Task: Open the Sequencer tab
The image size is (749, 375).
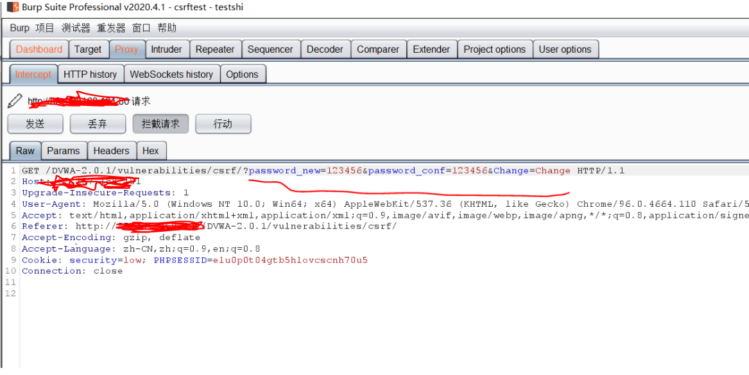Action: tap(270, 49)
